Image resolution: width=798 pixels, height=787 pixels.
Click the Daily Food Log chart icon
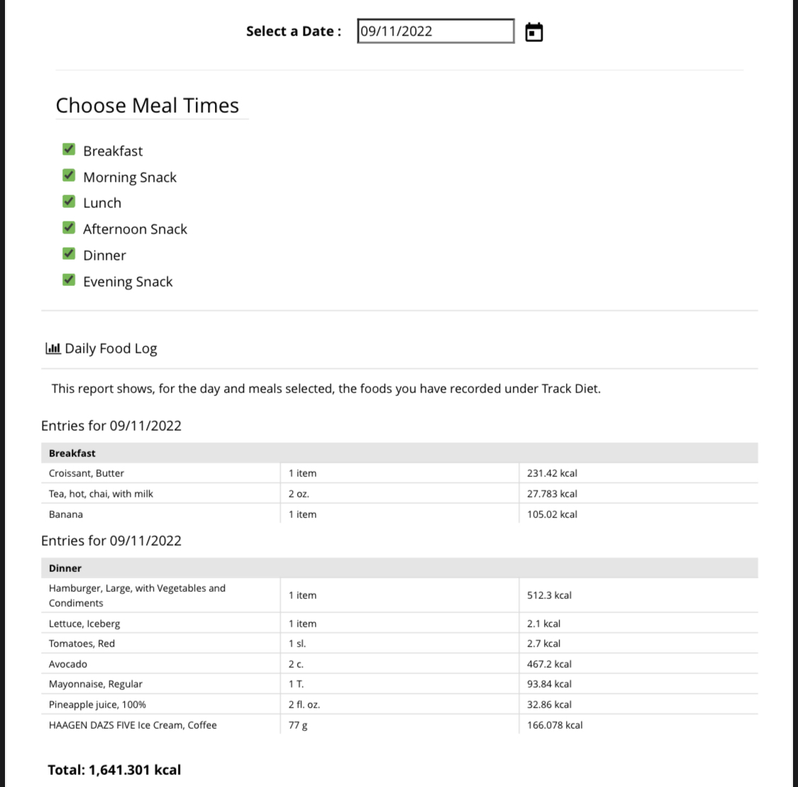(52, 348)
